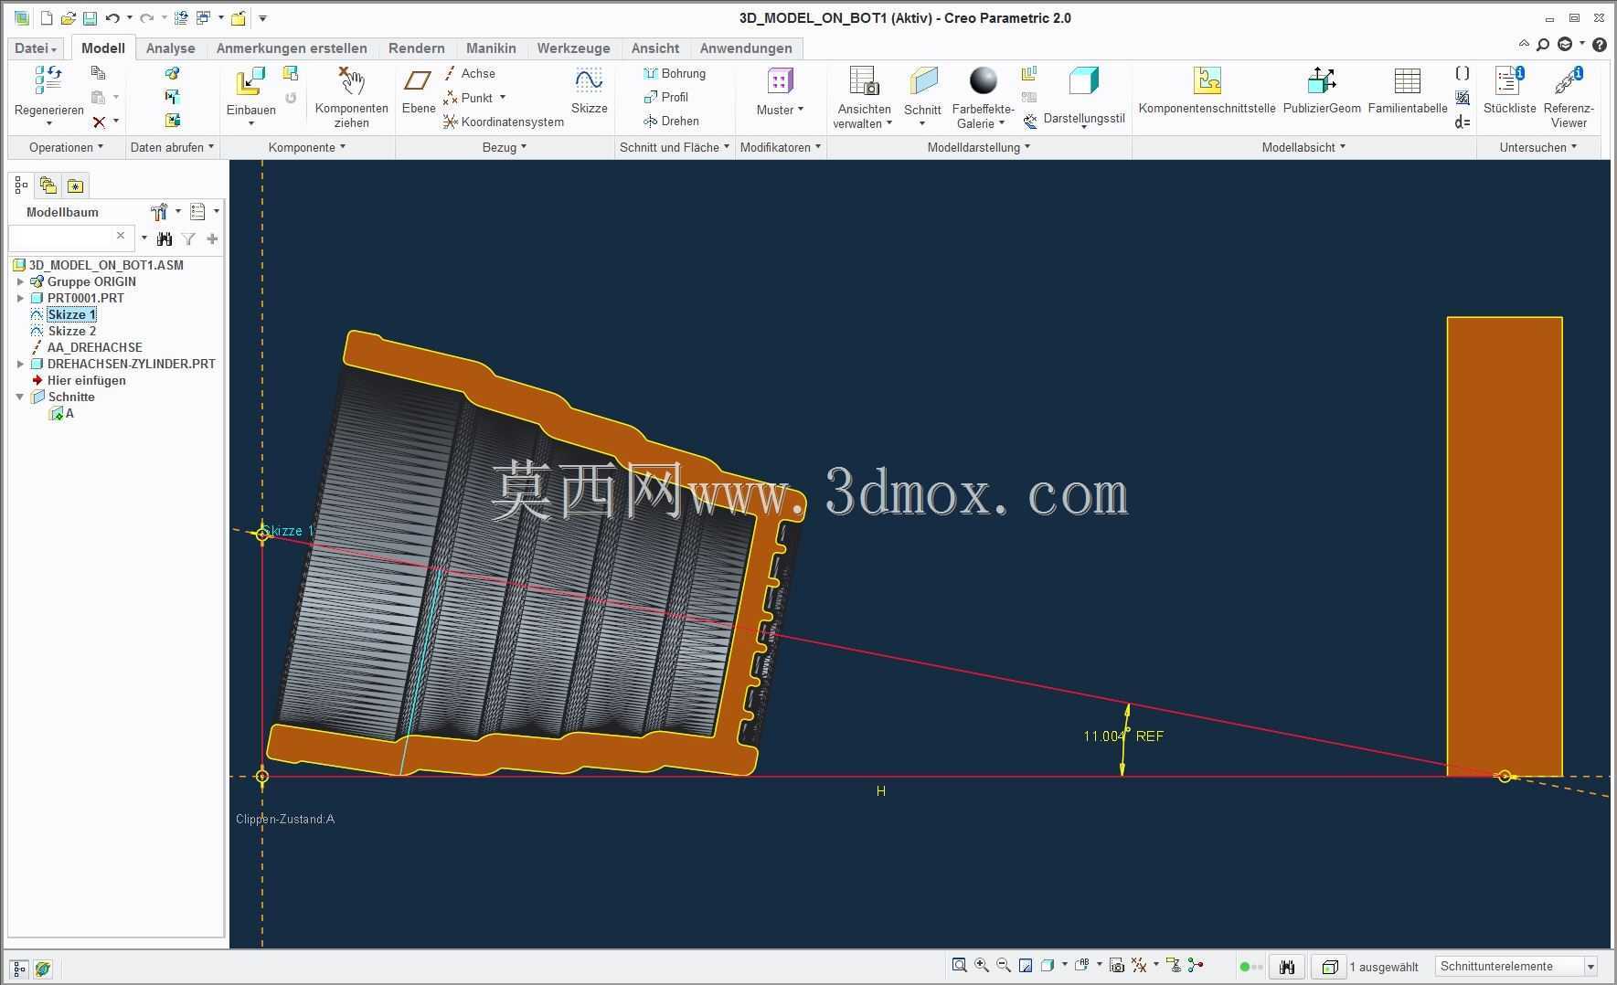
Task: Expand DREHACHSEN-ZYLINDER.PRT node
Action: coord(20,364)
